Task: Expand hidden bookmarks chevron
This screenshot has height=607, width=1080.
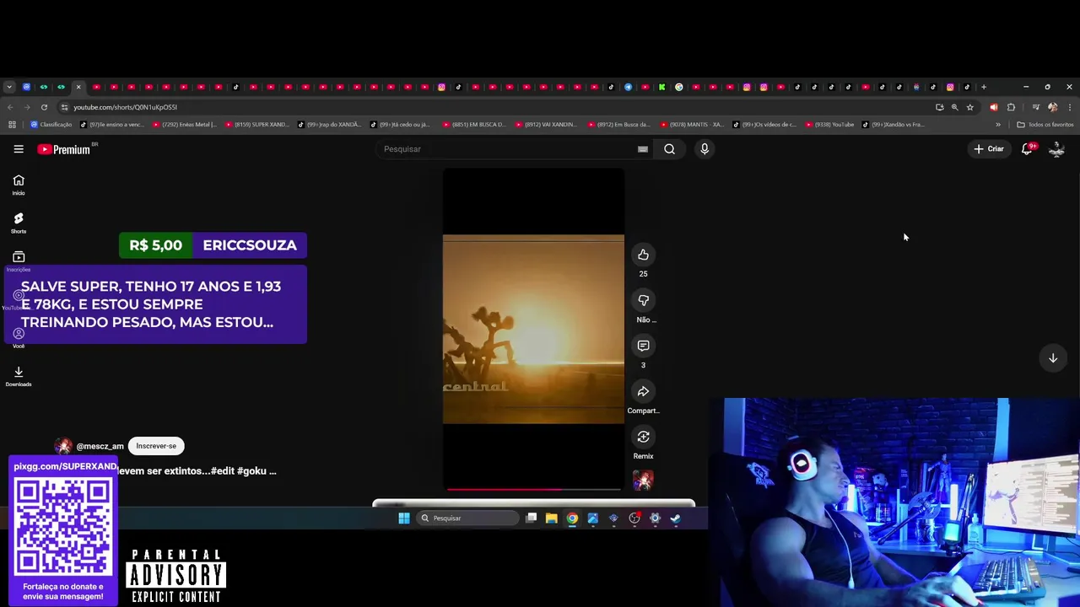Action: pyautogui.click(x=998, y=125)
